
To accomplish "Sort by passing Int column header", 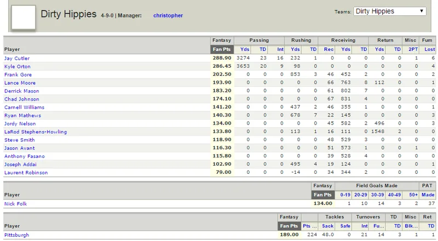I will 280,49.
